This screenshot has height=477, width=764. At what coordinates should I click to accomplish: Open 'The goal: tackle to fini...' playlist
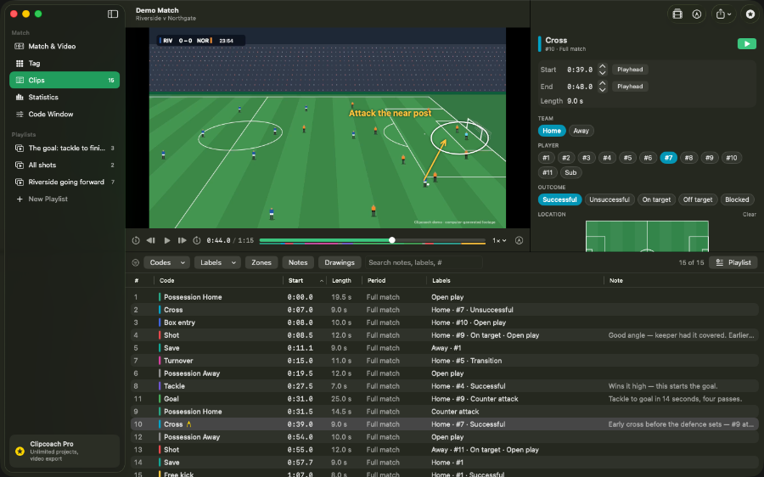[x=65, y=149]
